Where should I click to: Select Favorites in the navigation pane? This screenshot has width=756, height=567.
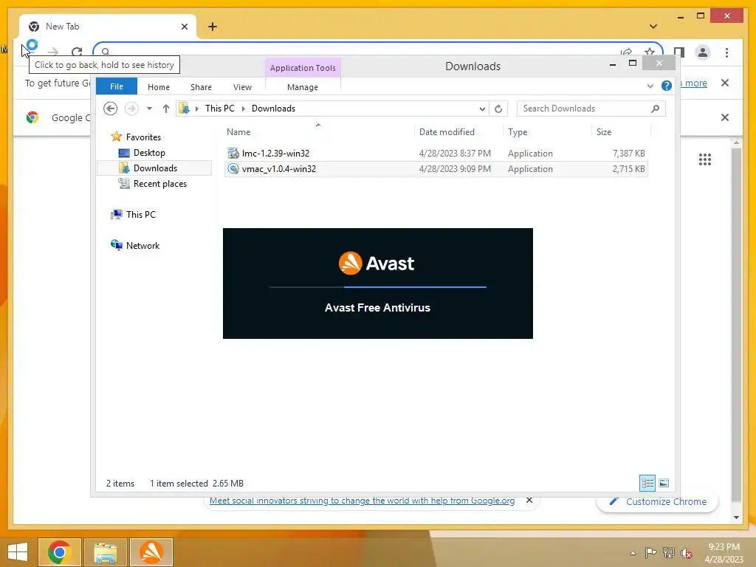click(143, 137)
